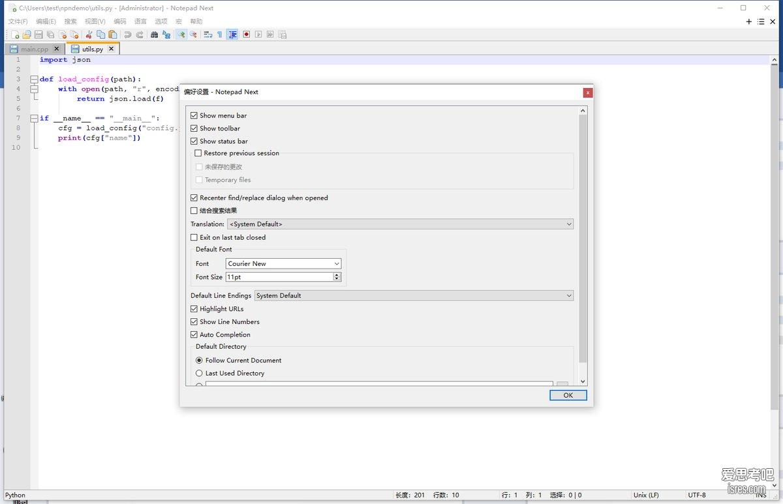Open the 帮助 menu

click(196, 22)
